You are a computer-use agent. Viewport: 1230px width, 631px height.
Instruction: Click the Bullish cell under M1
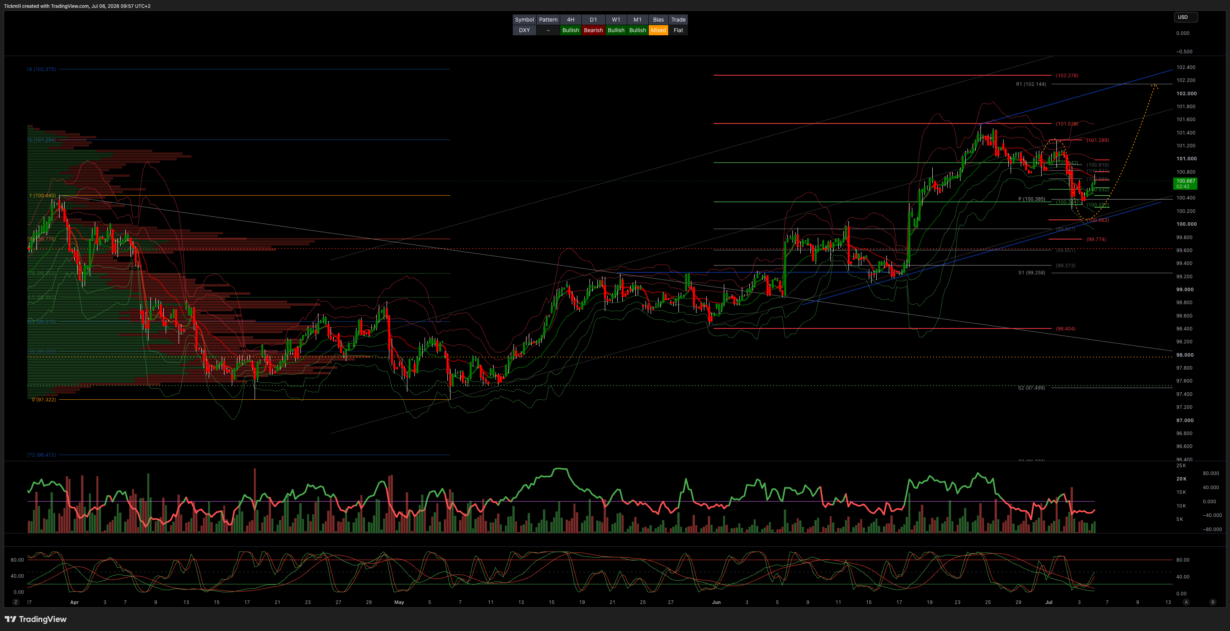click(637, 30)
